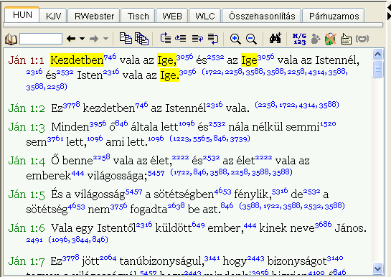Click the gray footprints icon
391x277 pixels.
(x=316, y=39)
